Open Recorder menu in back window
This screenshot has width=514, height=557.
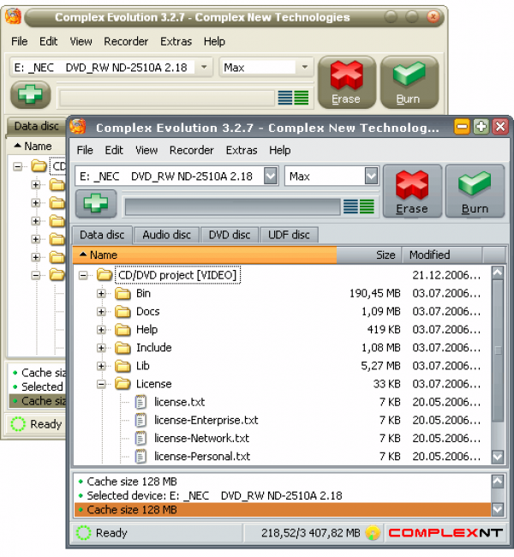126,41
